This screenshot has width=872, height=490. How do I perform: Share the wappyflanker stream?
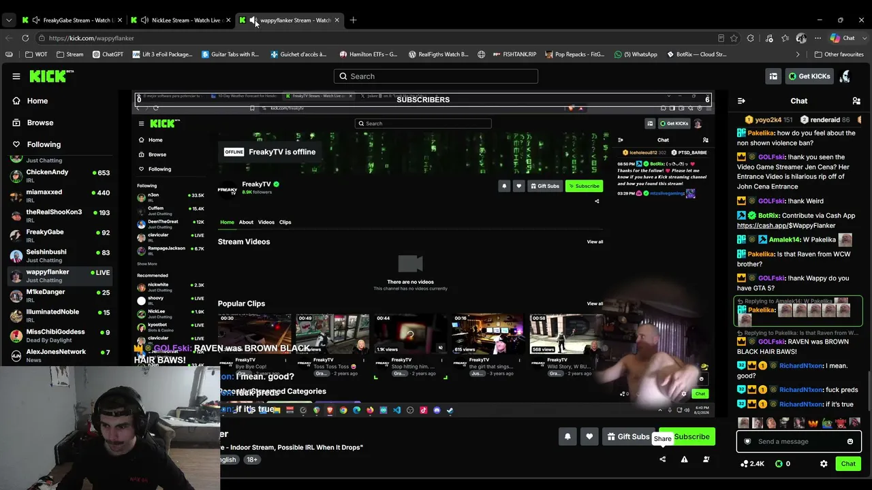[x=662, y=459]
